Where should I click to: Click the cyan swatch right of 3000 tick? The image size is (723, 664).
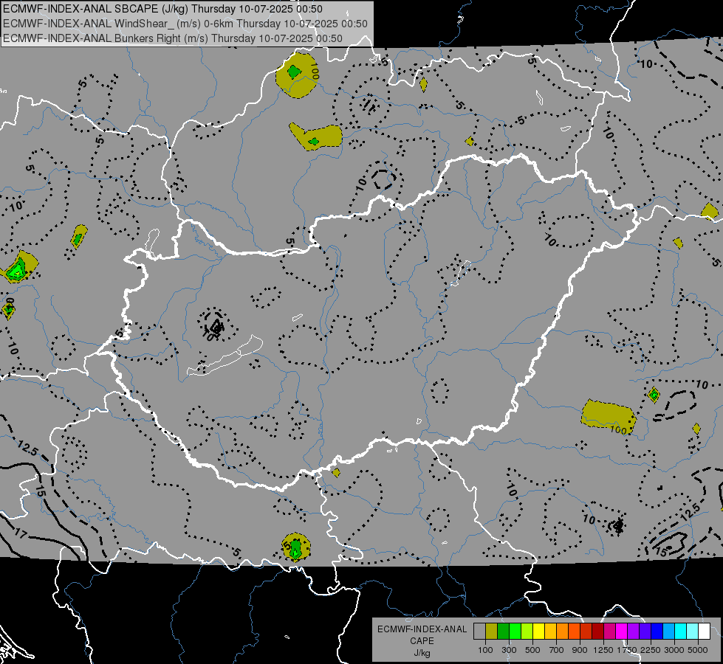click(681, 631)
